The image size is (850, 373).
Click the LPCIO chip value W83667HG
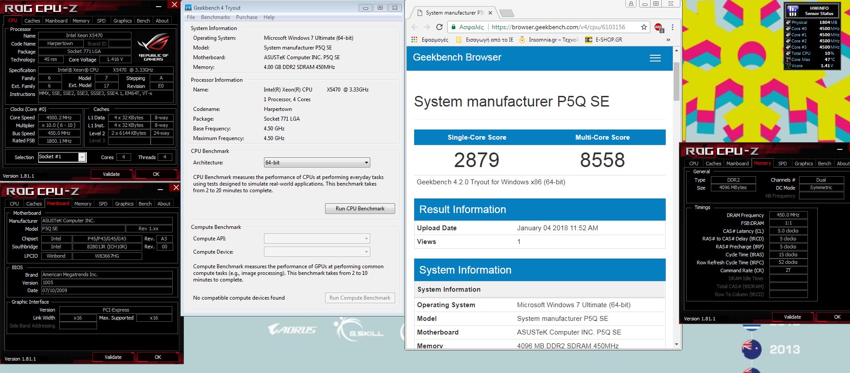point(107,256)
